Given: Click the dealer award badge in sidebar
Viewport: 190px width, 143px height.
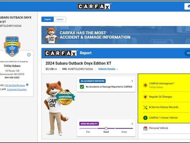Looking at the screenshot, I should tap(12, 46).
